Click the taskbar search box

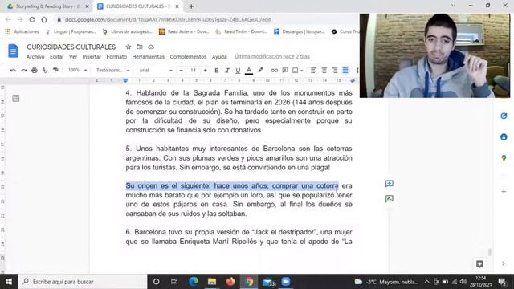[x=83, y=282]
